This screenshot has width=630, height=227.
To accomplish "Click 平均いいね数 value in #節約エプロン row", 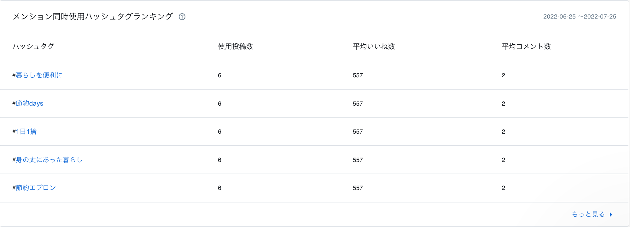I will (x=358, y=188).
